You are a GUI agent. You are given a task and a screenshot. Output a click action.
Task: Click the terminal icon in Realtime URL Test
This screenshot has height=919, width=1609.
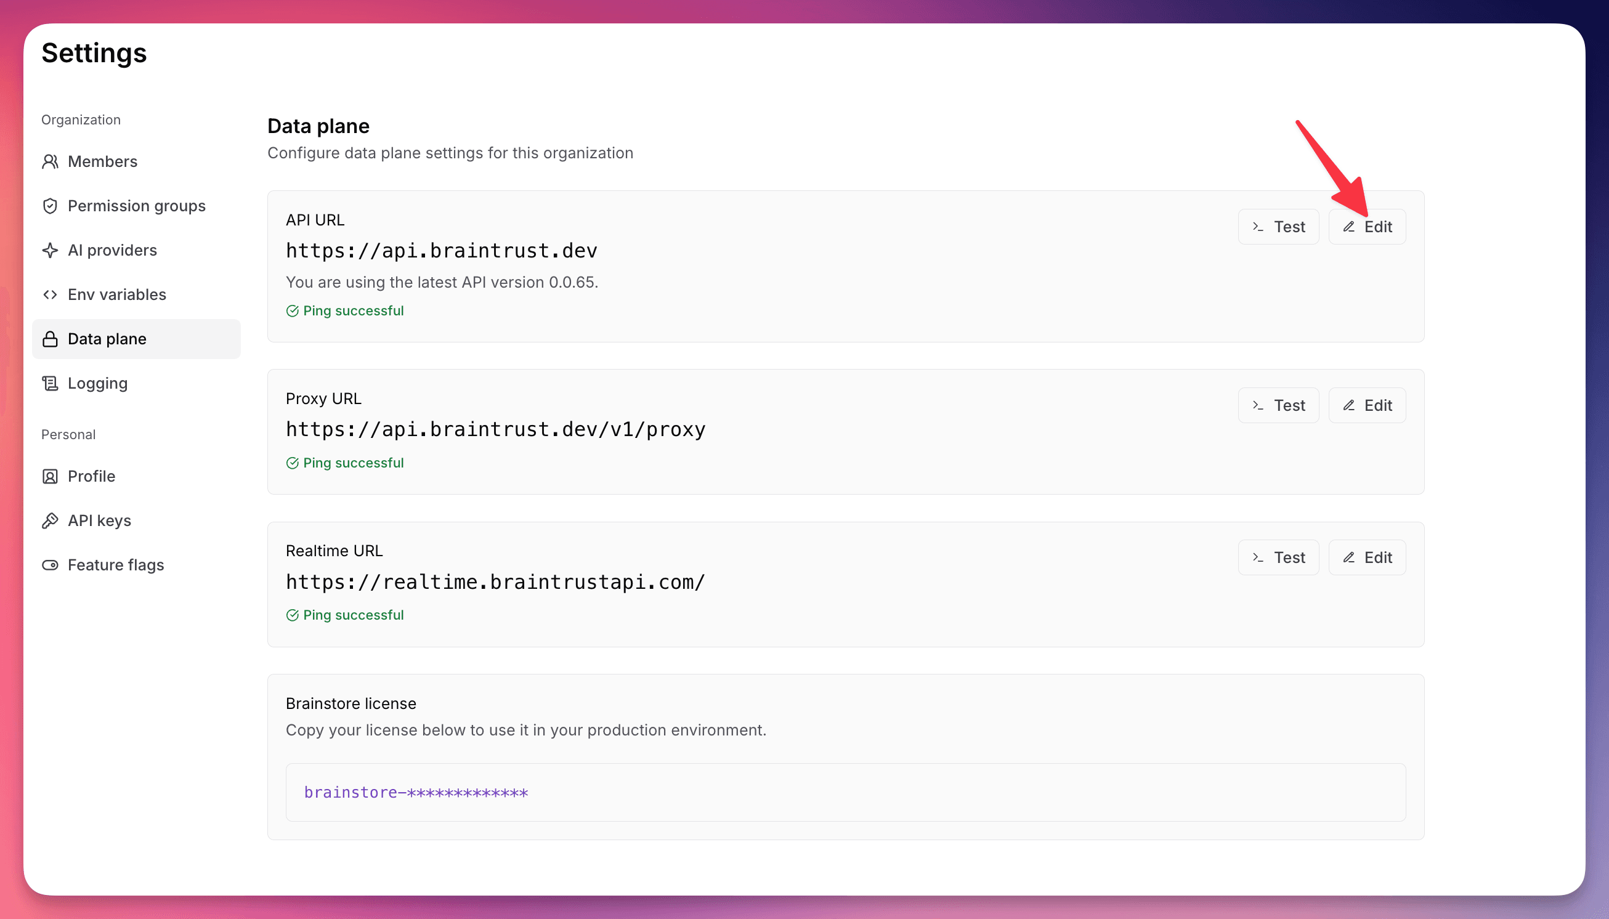(1258, 557)
